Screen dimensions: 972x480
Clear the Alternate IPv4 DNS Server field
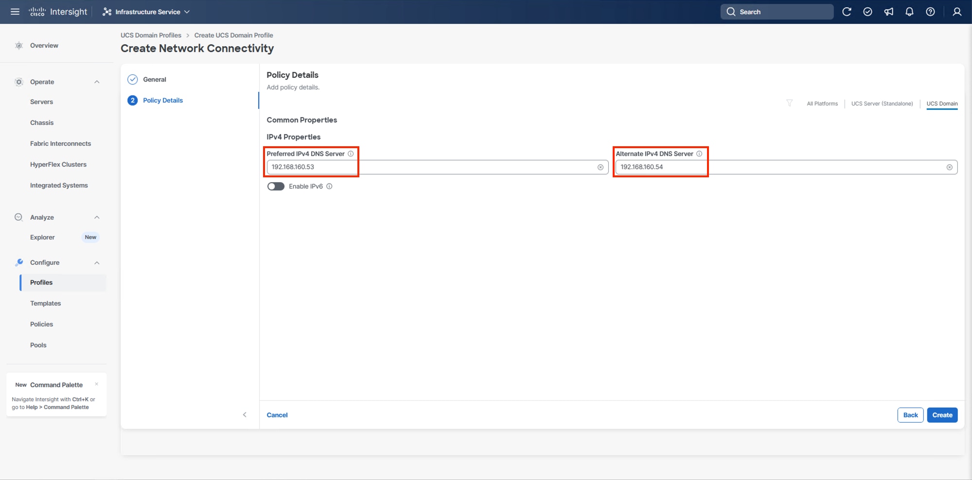tap(950, 167)
